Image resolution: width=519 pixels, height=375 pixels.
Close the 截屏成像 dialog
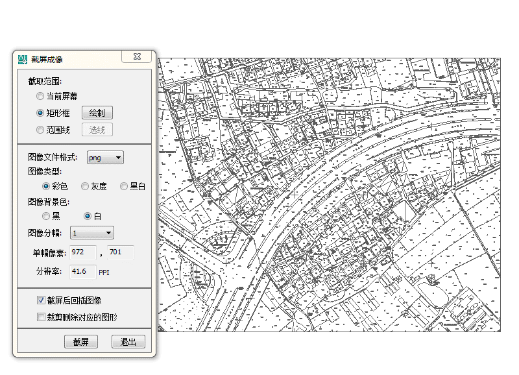[x=137, y=56]
